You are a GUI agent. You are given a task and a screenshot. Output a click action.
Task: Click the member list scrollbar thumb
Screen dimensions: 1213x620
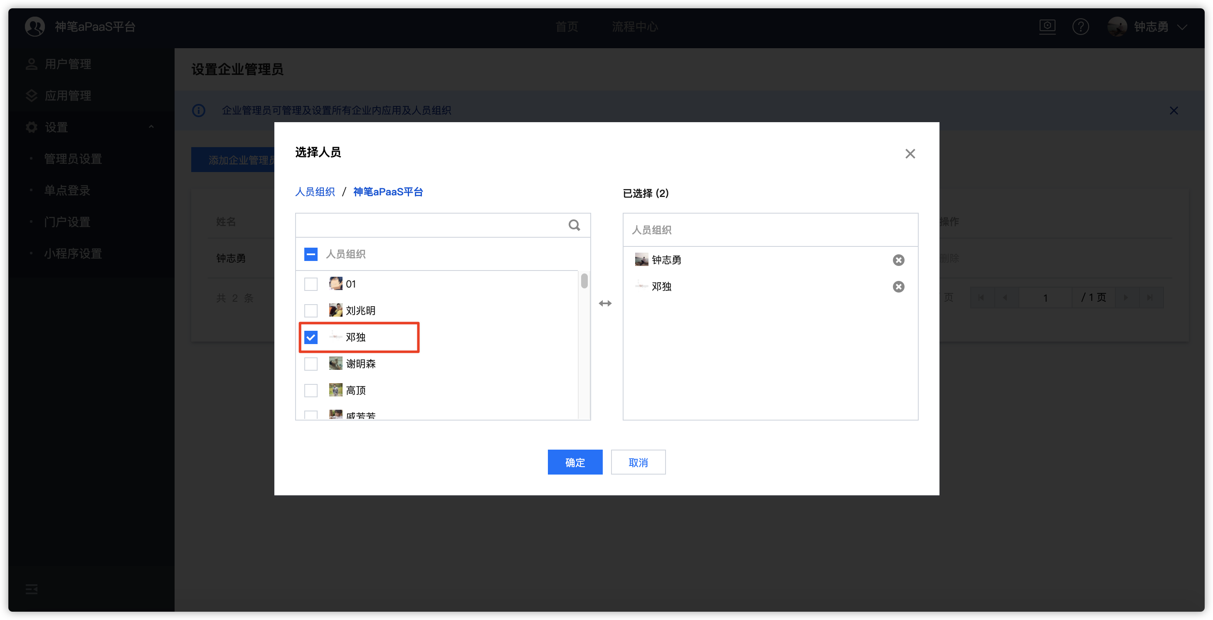coord(584,280)
